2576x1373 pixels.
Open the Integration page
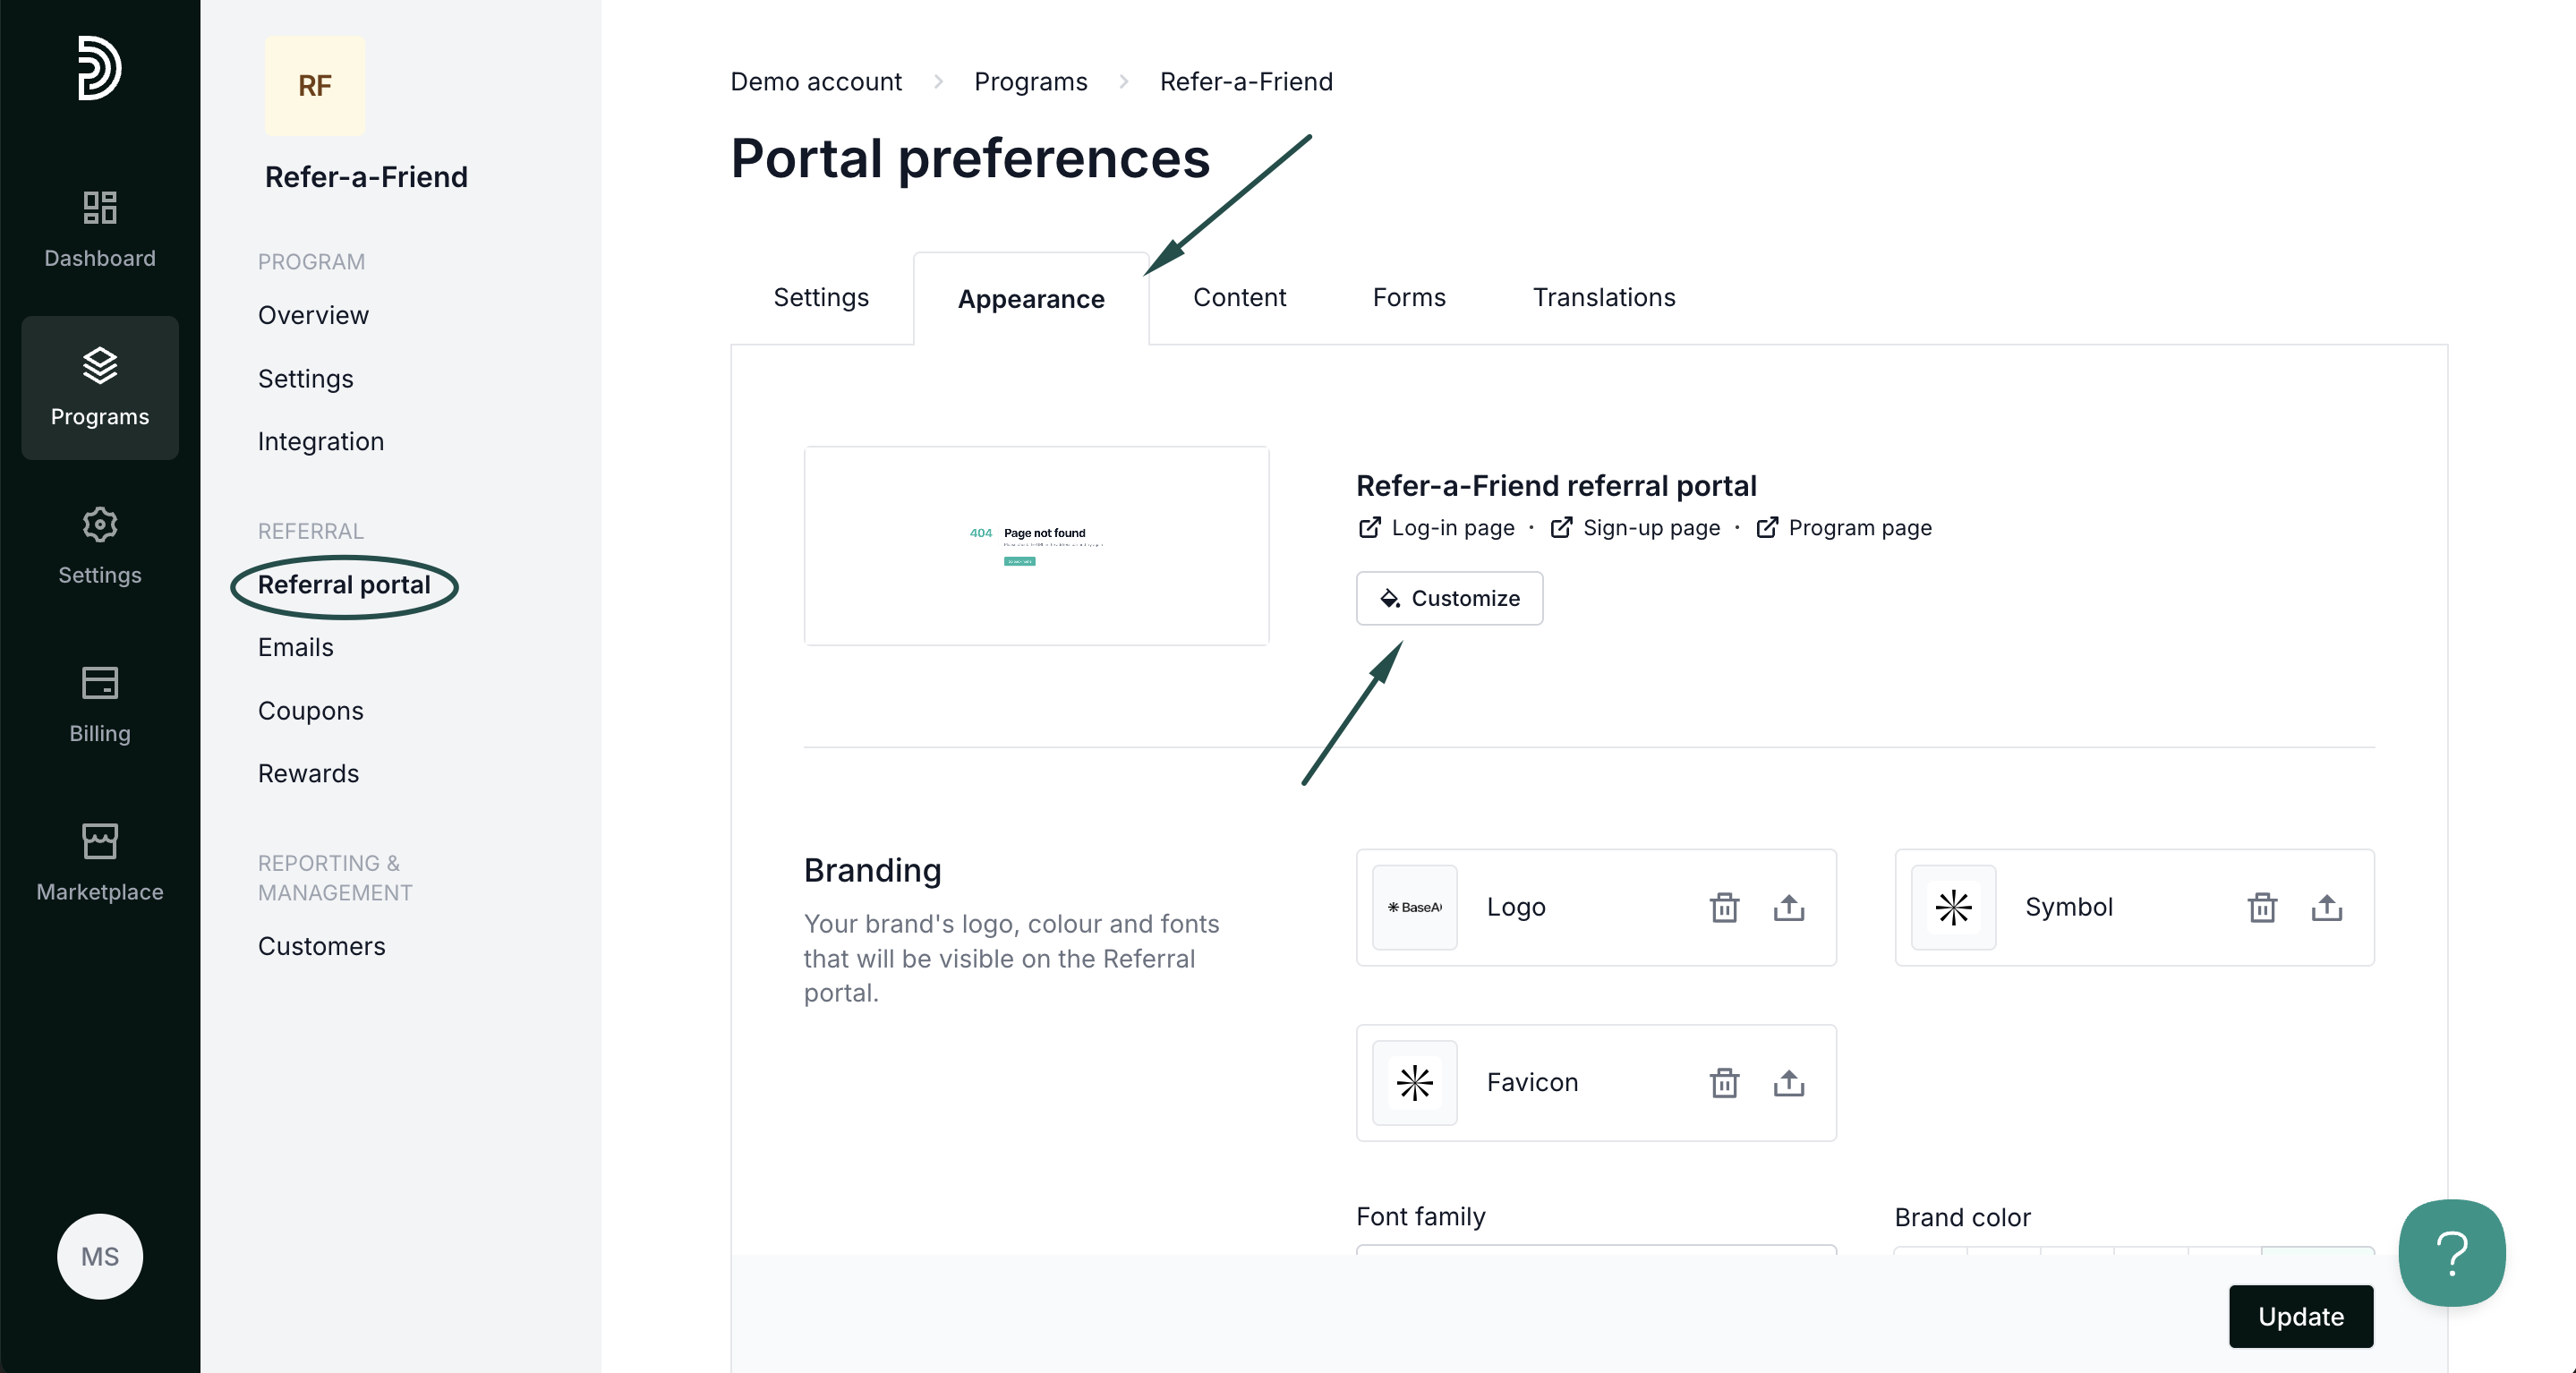(x=321, y=441)
